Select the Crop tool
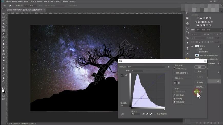223x125 pixels. coord(4,27)
